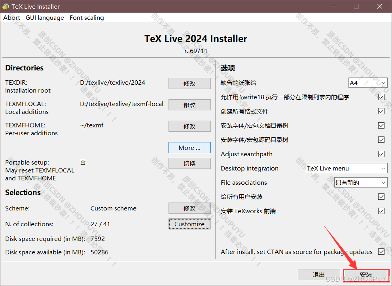Viewport: 392px width, 286px height.
Task: Toggle Adjust searchpath checkbox
Action: click(381, 154)
